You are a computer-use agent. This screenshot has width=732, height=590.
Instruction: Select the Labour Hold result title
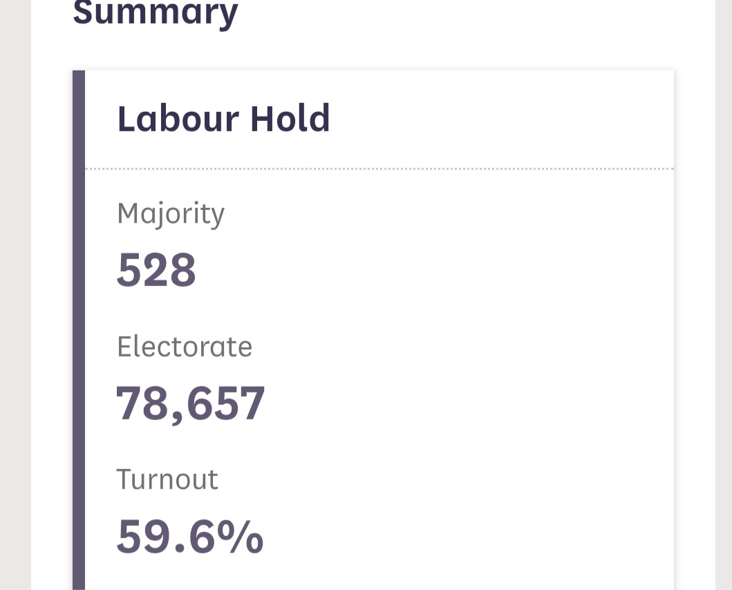point(223,119)
